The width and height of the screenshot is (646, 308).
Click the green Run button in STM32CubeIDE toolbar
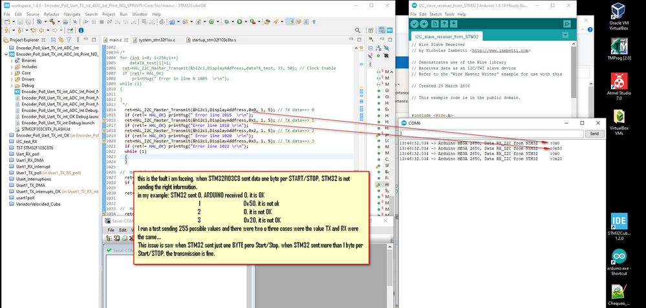[x=239, y=21]
